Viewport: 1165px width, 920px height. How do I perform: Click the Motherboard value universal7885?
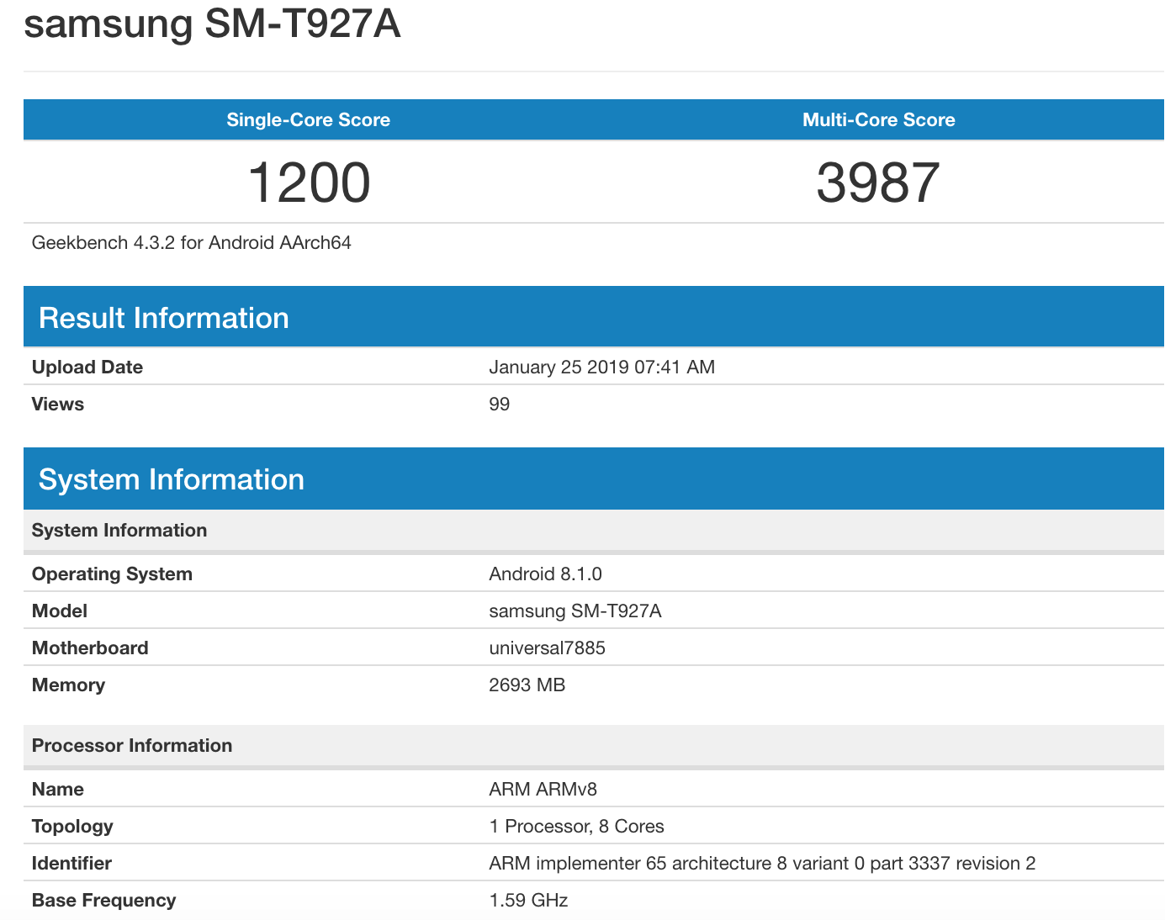547,648
